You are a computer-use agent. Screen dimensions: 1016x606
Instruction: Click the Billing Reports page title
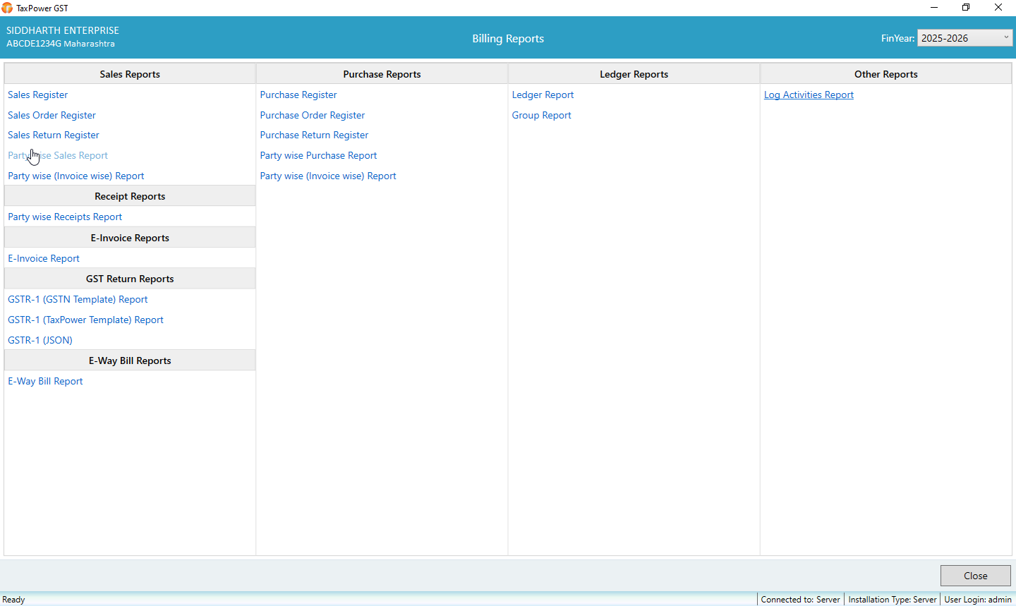(508, 39)
